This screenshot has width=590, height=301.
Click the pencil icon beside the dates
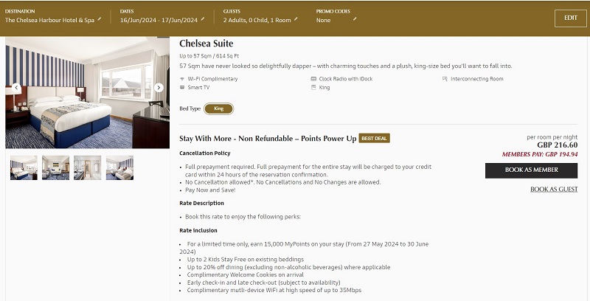tap(203, 19)
